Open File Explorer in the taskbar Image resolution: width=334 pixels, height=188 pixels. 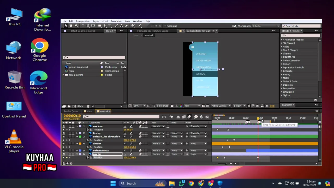pos(172,183)
